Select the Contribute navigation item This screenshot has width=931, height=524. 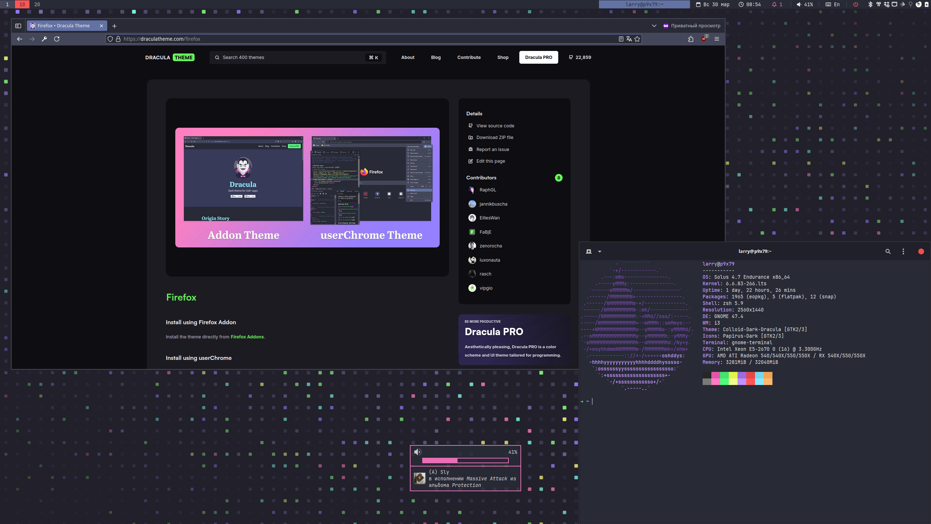[x=469, y=57]
